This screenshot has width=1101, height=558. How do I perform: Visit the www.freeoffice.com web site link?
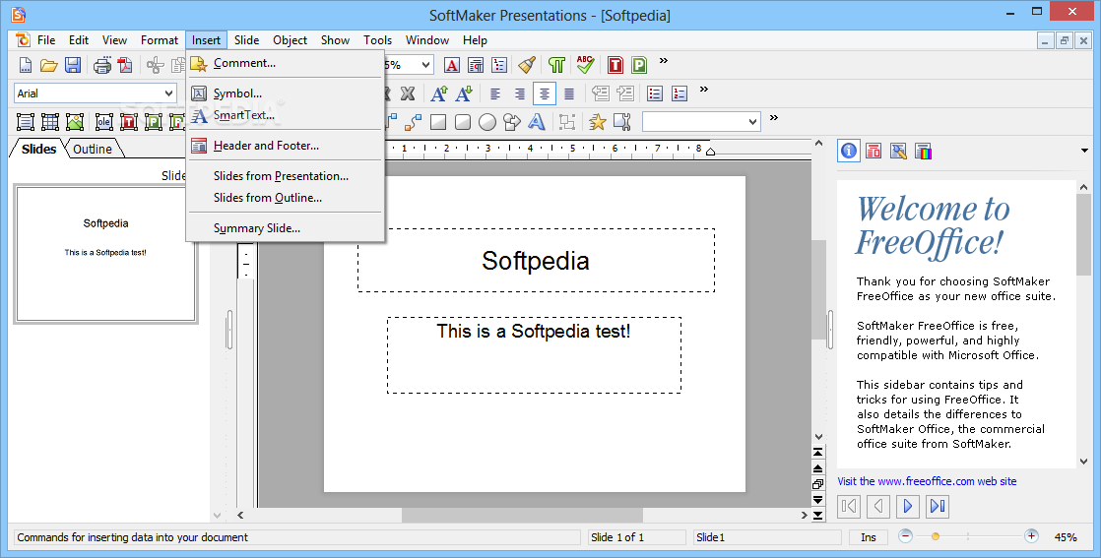pos(927,481)
